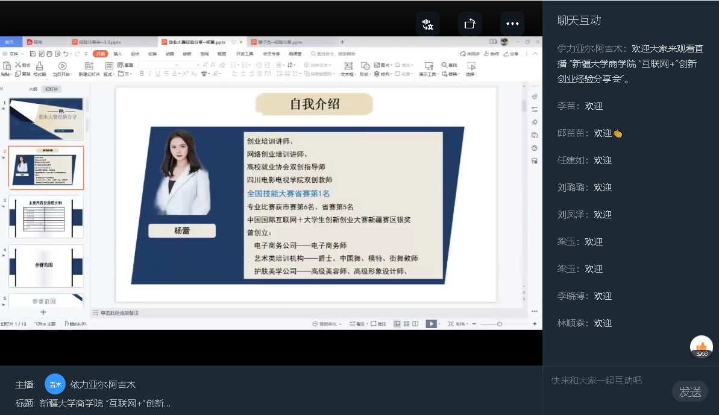Click the zoom slider handle
719x415 pixels.
(x=500, y=324)
